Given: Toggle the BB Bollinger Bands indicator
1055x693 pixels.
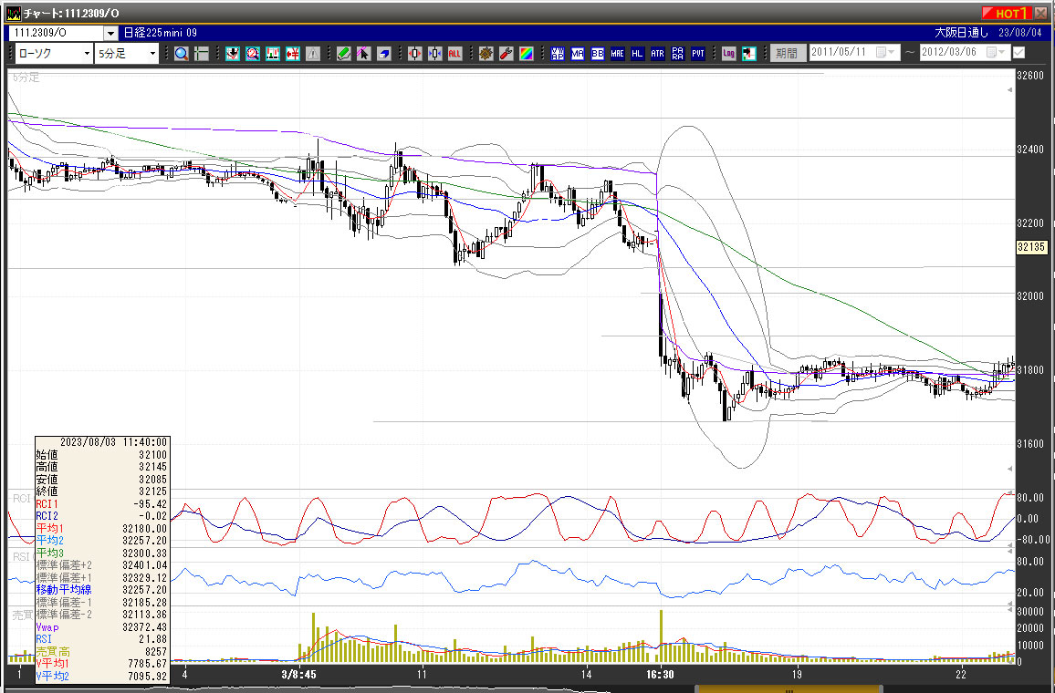Looking at the screenshot, I should [598, 54].
